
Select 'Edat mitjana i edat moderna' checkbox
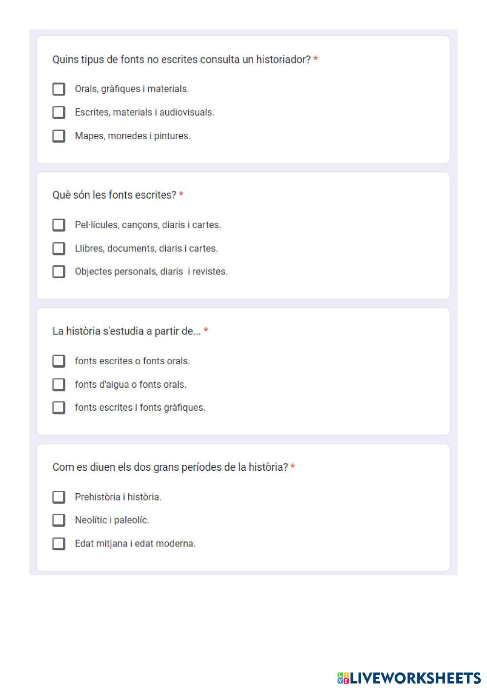[x=58, y=544]
